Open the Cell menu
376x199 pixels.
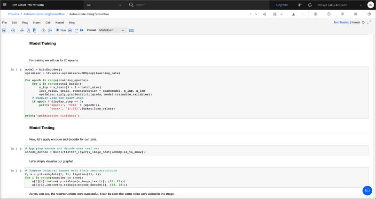tap(48, 22)
